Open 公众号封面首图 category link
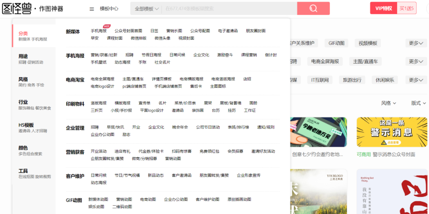Screen dimensions: 429x214 tap(128, 31)
